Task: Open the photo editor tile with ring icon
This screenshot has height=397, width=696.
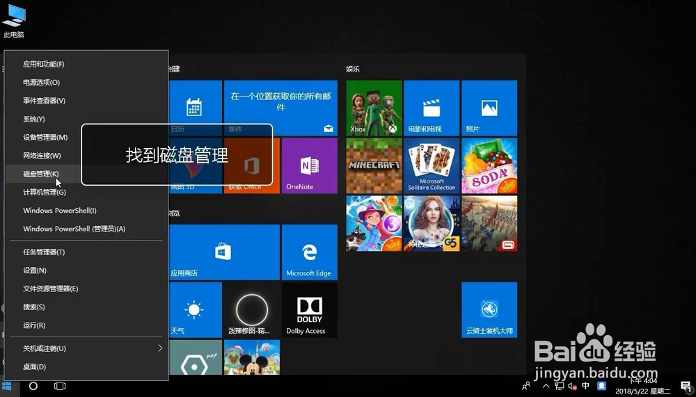Action: pyautogui.click(x=252, y=309)
